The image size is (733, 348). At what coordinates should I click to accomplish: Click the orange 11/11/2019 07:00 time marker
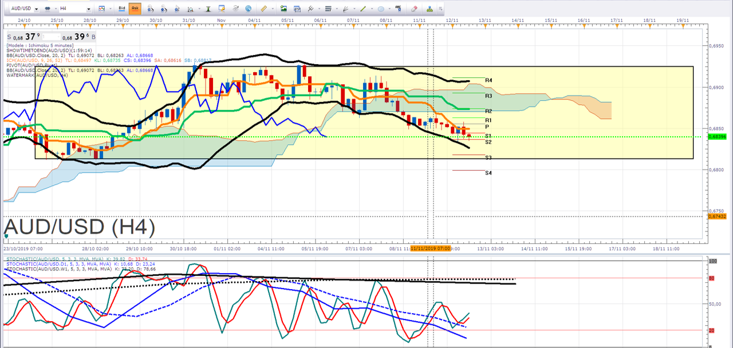431,249
